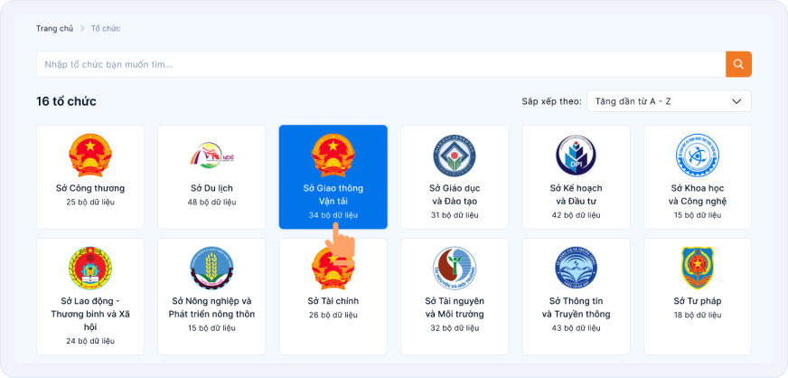Open Sở Lao động - Thương binh title
Viewport: 788px width, 378px height.
click(x=90, y=314)
